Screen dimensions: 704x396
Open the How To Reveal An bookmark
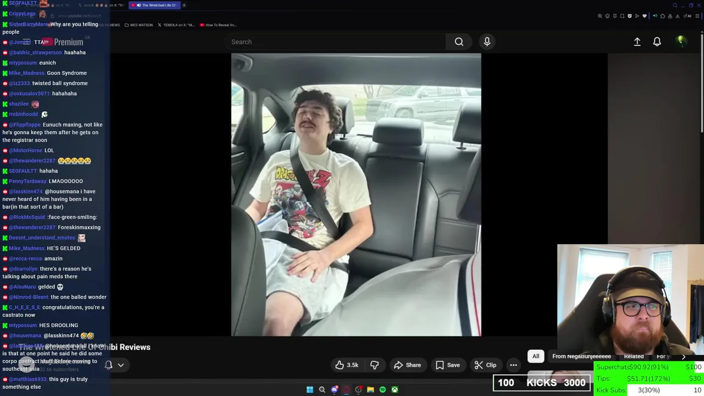[218, 25]
